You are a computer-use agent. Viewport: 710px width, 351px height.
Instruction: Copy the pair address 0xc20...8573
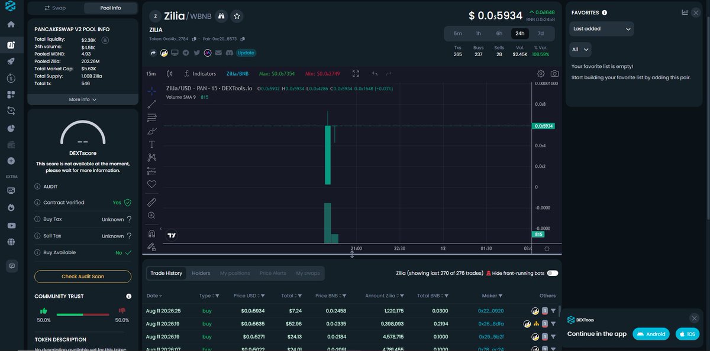point(243,39)
